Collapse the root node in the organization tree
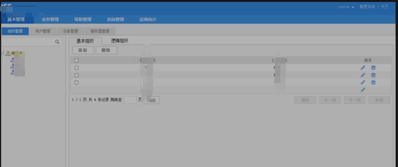The height and width of the screenshot is (167, 398). coord(3,54)
